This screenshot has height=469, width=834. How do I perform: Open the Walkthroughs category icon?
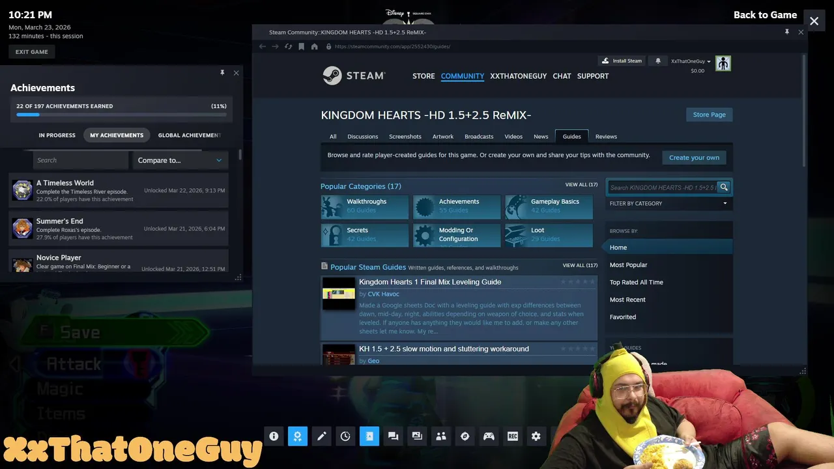pos(332,206)
